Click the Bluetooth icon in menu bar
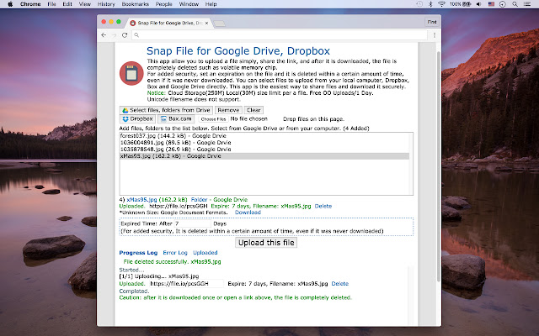539x336 pixels. [x=430, y=4]
